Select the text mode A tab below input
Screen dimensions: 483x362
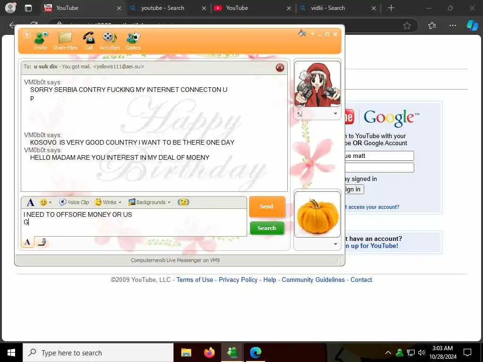(x=27, y=242)
